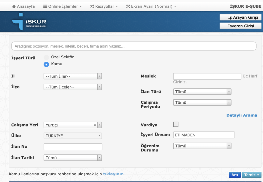Select the Kamu radio button
Screen dimensions: 263x182
[x=46, y=64]
